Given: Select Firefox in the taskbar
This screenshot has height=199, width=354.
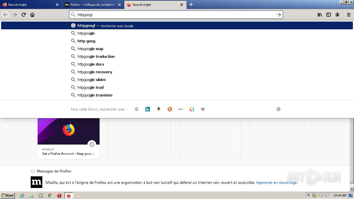Looking at the screenshot, I should tap(69, 195).
